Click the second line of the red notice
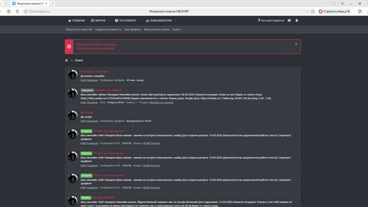Image resolution: width=368 pixels, height=207 pixels. tap(95, 48)
